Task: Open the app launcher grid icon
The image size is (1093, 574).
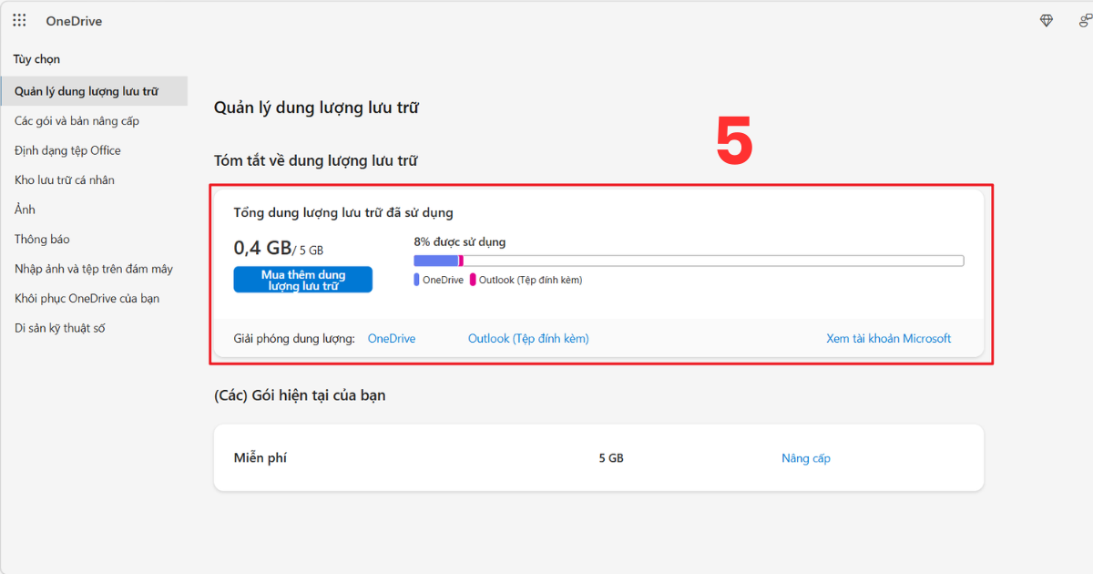Action: (19, 20)
